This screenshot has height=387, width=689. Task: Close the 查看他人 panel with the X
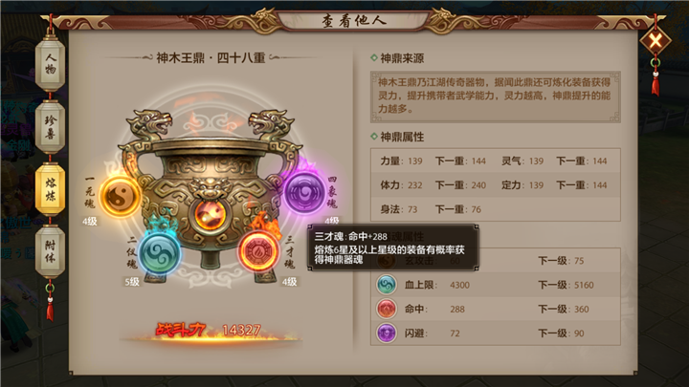coord(656,41)
